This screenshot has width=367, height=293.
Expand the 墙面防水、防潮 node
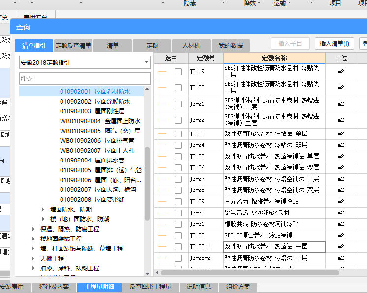tap(43, 210)
